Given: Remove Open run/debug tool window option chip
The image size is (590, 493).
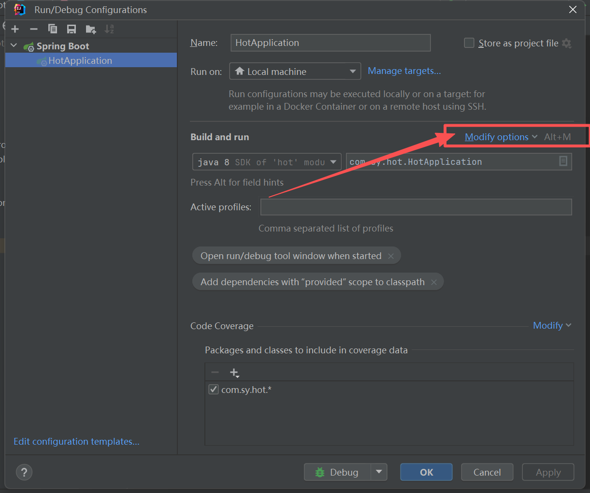Looking at the screenshot, I should pyautogui.click(x=391, y=256).
